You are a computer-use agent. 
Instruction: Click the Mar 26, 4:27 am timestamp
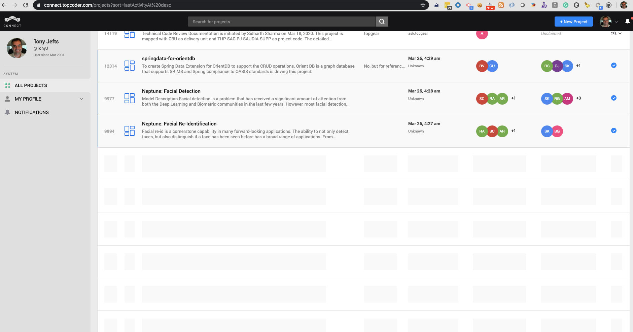(x=424, y=123)
